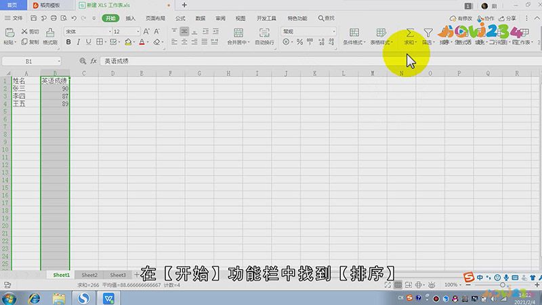This screenshot has width=542, height=305.
Task: Open the 公式 ribbon tab
Action: point(180,18)
